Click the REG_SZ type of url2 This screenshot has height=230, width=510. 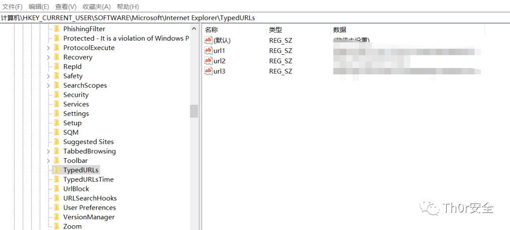(x=280, y=61)
